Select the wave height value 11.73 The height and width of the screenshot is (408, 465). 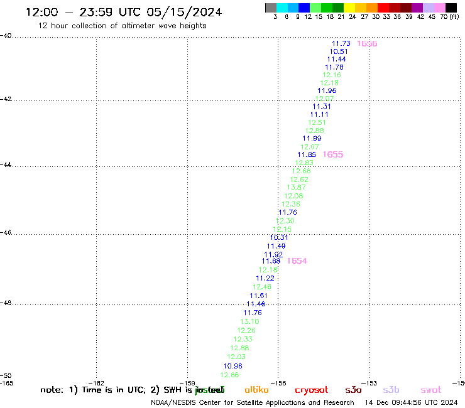tap(341, 43)
